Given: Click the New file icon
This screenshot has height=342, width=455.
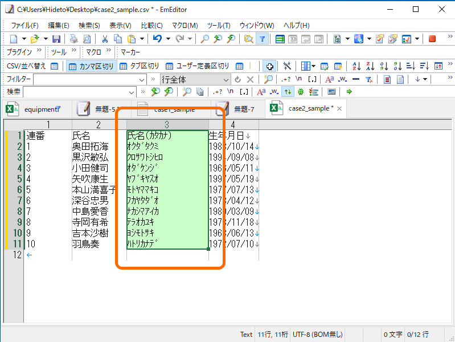Looking at the screenshot, I should click(14, 39).
